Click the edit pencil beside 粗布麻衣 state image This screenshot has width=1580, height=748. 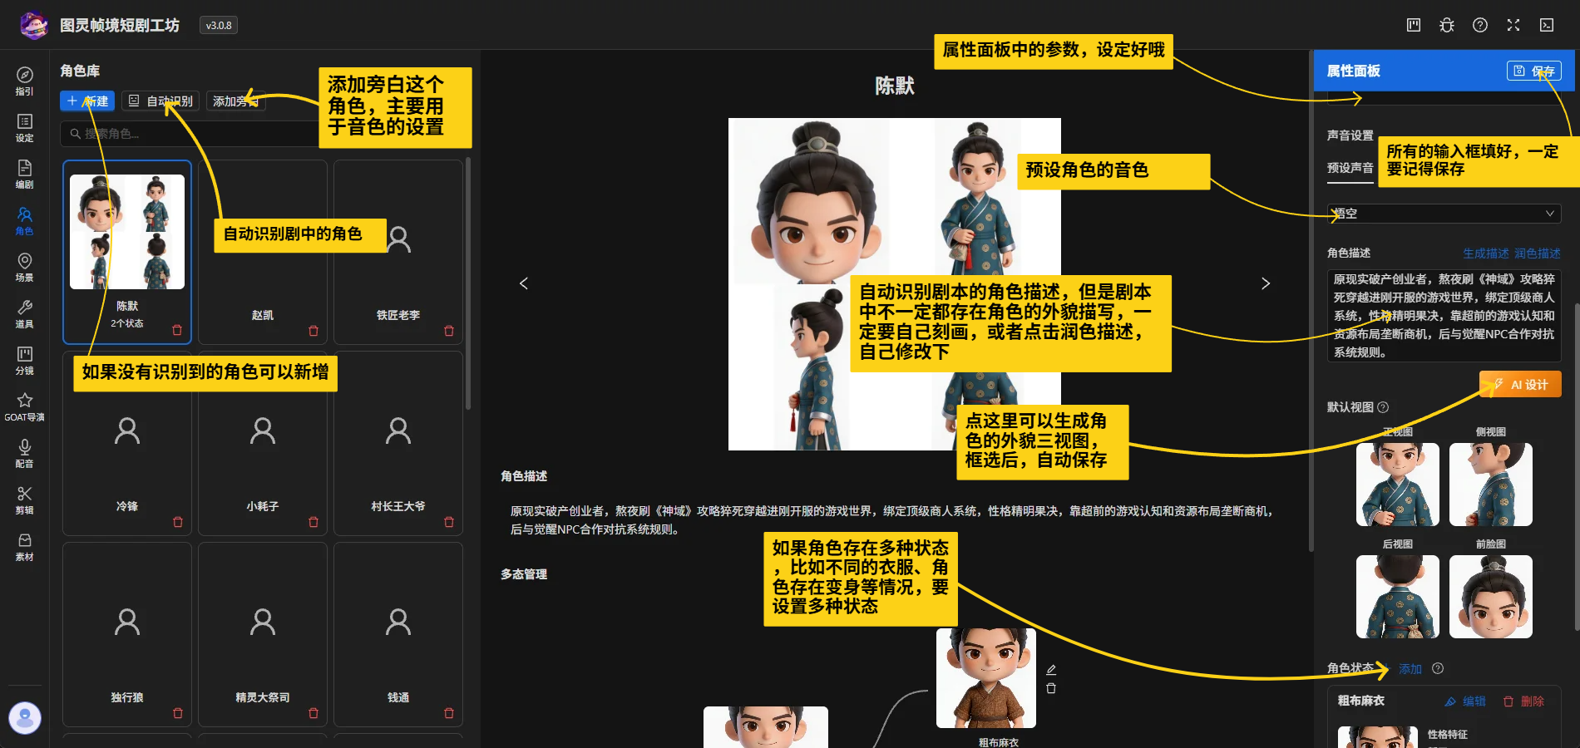click(1051, 670)
